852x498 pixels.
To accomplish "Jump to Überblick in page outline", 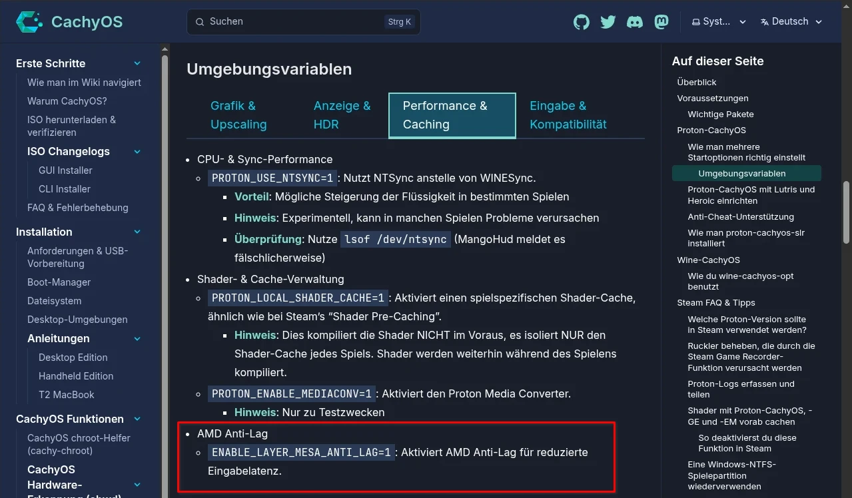I will pos(697,83).
